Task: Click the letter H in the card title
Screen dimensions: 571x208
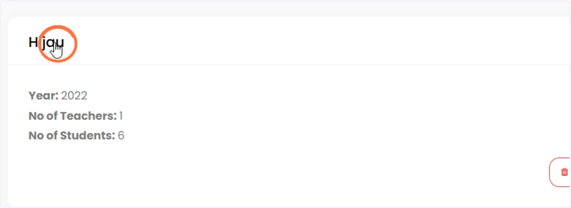Action: (33, 43)
